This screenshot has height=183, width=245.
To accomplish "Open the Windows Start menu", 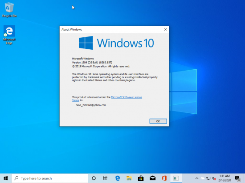I will pos(6,178).
